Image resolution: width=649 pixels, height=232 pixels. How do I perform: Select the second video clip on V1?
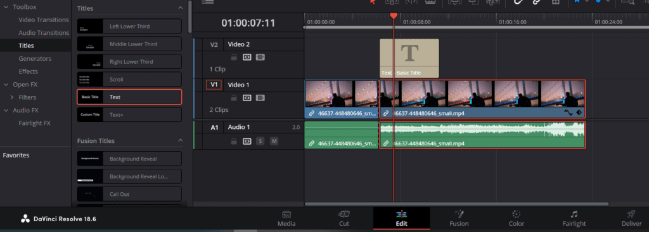point(482,99)
